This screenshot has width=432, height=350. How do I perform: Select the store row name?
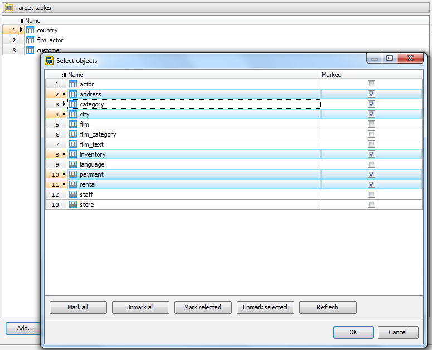point(86,205)
